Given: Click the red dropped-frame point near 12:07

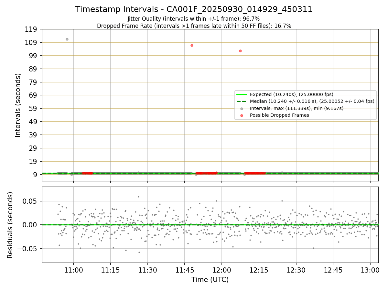Looking at the screenshot, I should 240,51.
